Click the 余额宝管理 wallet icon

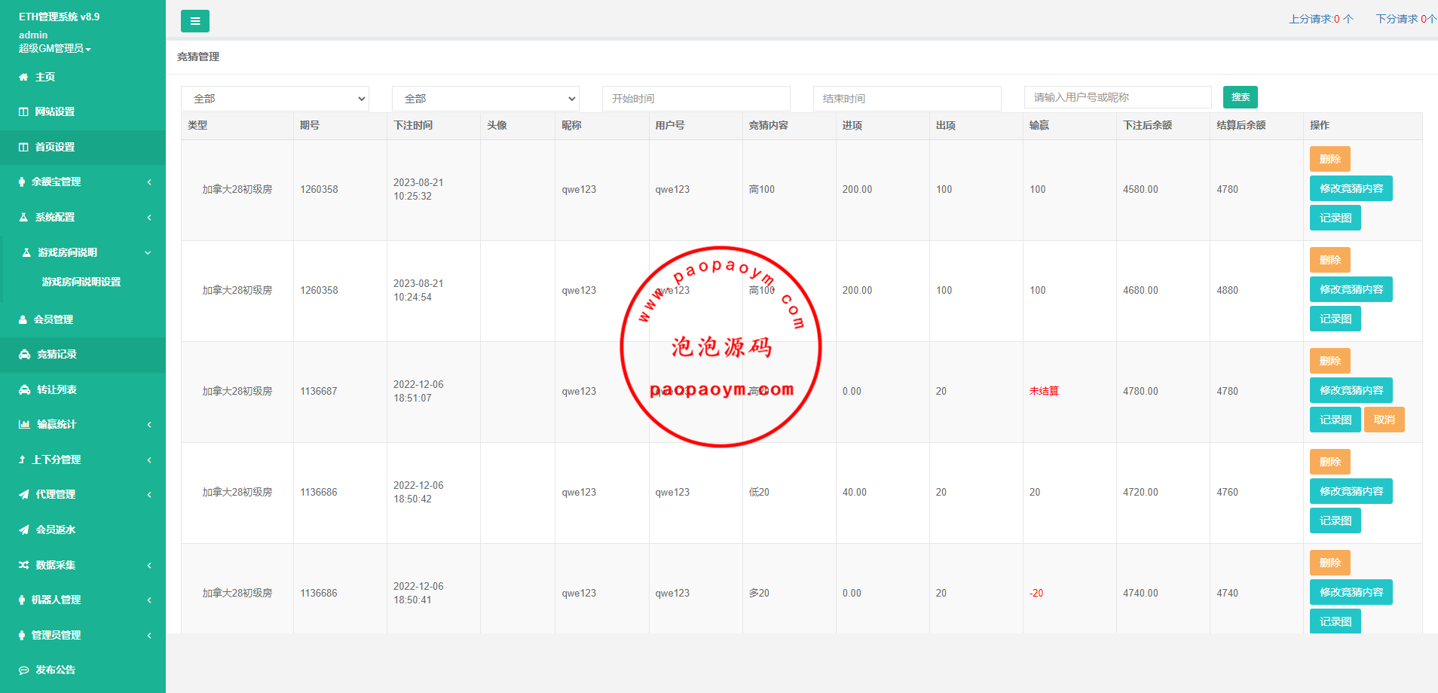pos(22,182)
